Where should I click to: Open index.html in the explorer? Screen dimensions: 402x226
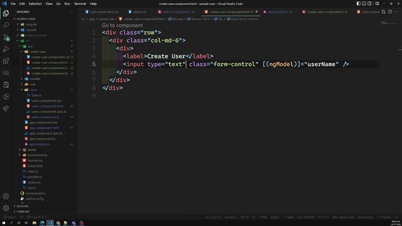[35, 166]
